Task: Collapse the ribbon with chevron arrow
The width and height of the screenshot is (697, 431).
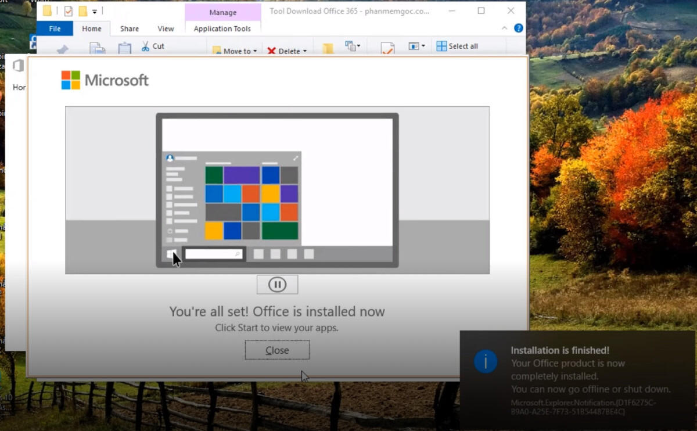Action: (x=504, y=28)
